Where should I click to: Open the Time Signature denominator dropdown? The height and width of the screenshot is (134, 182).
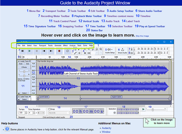41,113
